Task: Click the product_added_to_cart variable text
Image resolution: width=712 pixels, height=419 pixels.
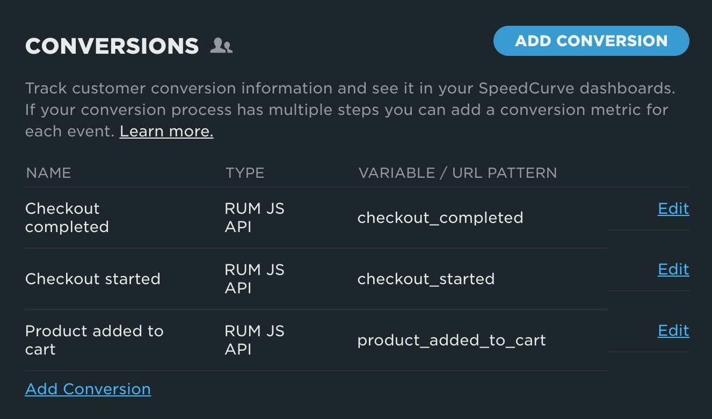Action: coord(451,340)
